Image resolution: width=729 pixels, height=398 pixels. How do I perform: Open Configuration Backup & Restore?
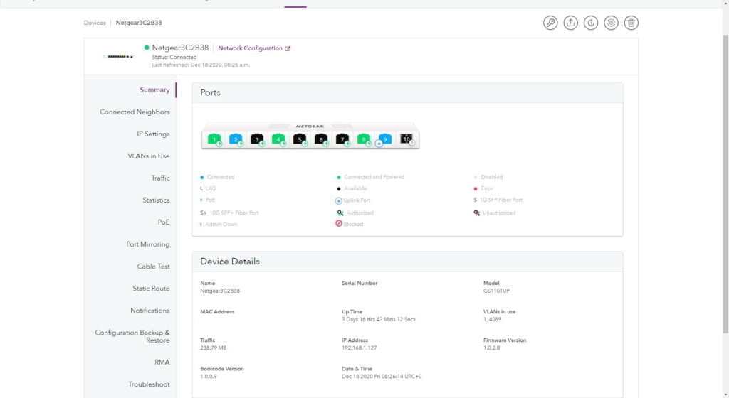(132, 336)
